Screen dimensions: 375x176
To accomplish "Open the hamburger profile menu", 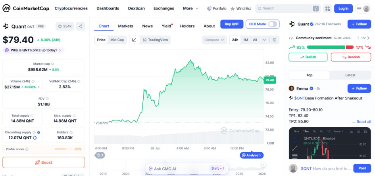I will pyautogui.click(x=363, y=9).
